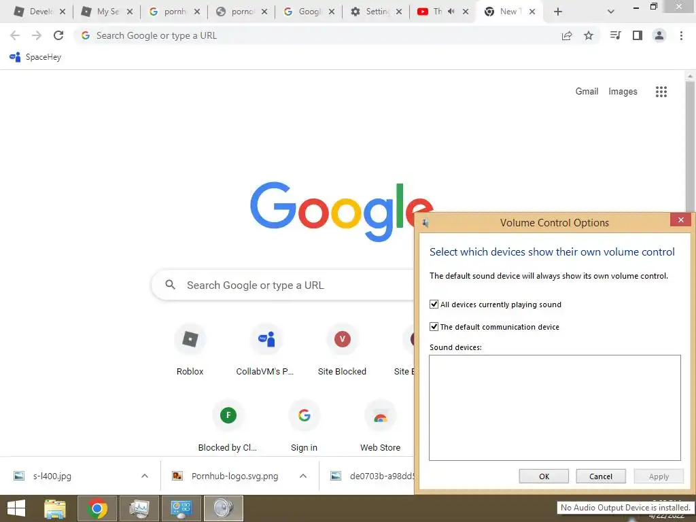696x522 pixels.
Task: Select the speaker volume taskbar icon
Action: pyautogui.click(x=223, y=508)
